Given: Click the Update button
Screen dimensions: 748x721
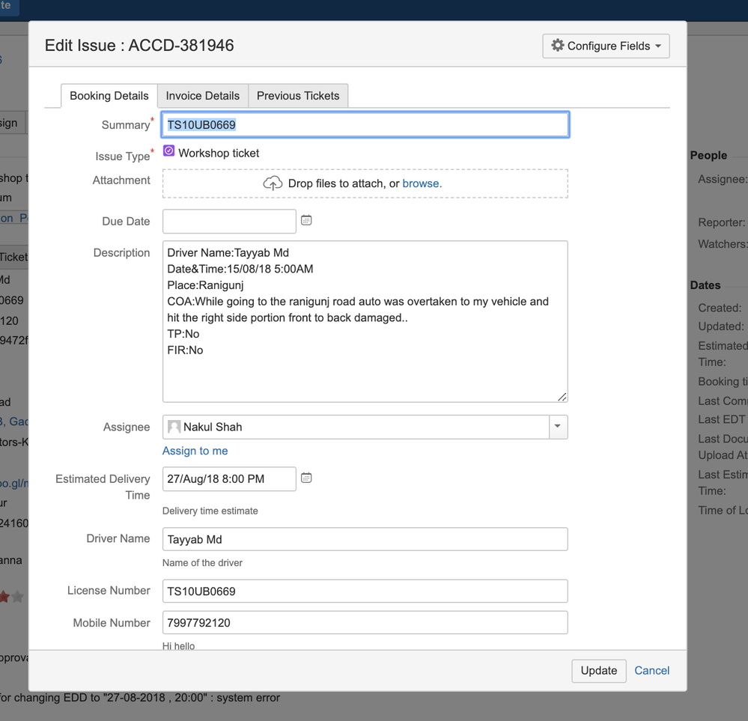Looking at the screenshot, I should [599, 670].
